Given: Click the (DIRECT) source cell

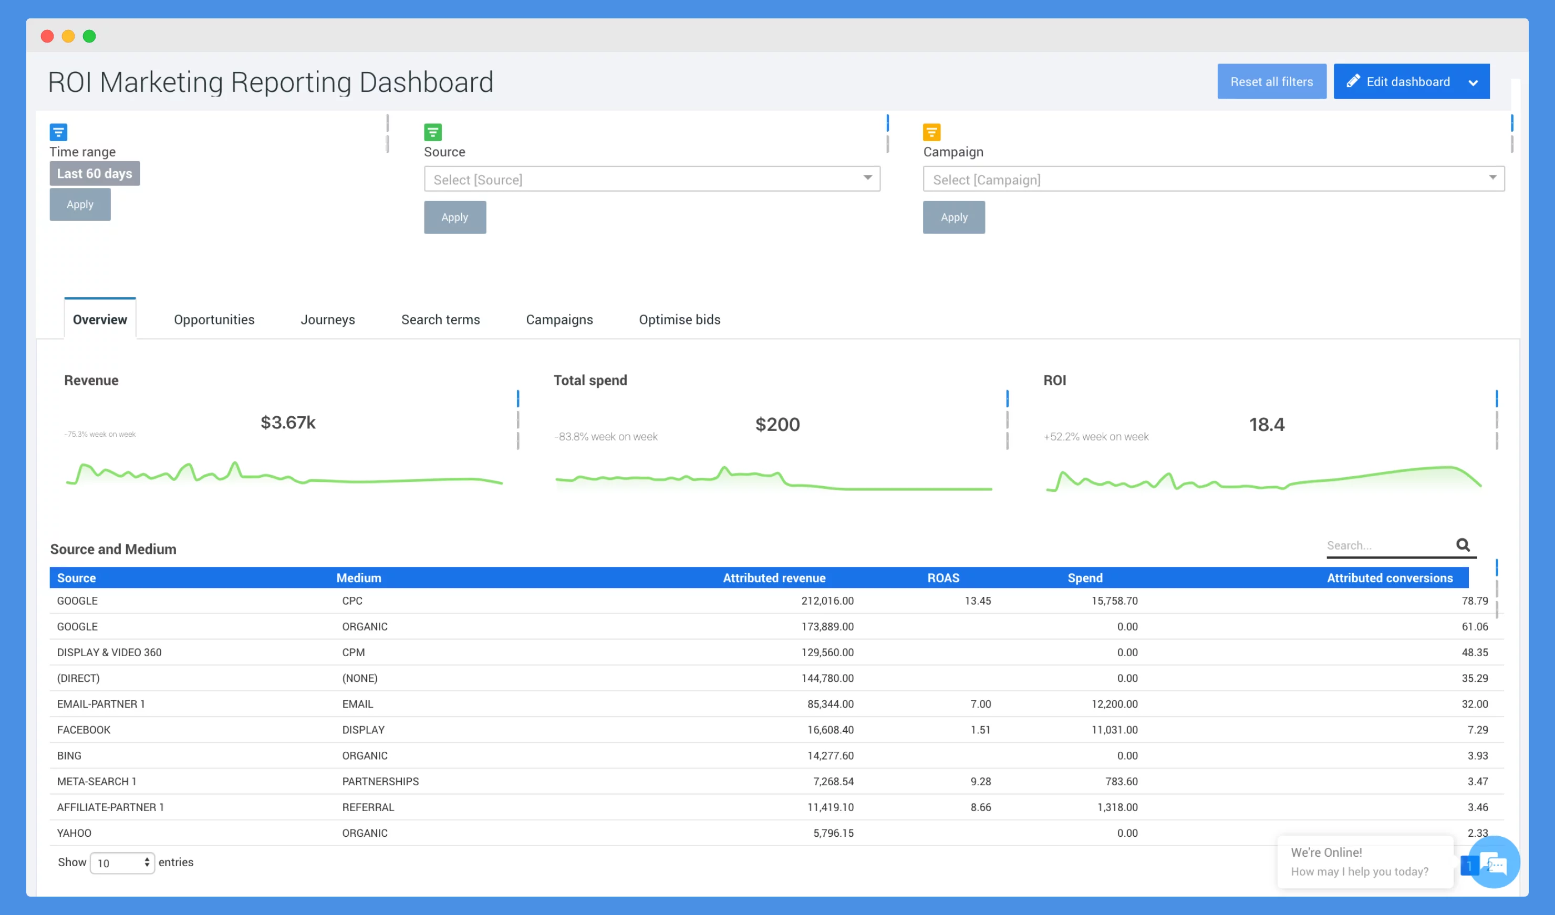Looking at the screenshot, I should click(x=78, y=678).
